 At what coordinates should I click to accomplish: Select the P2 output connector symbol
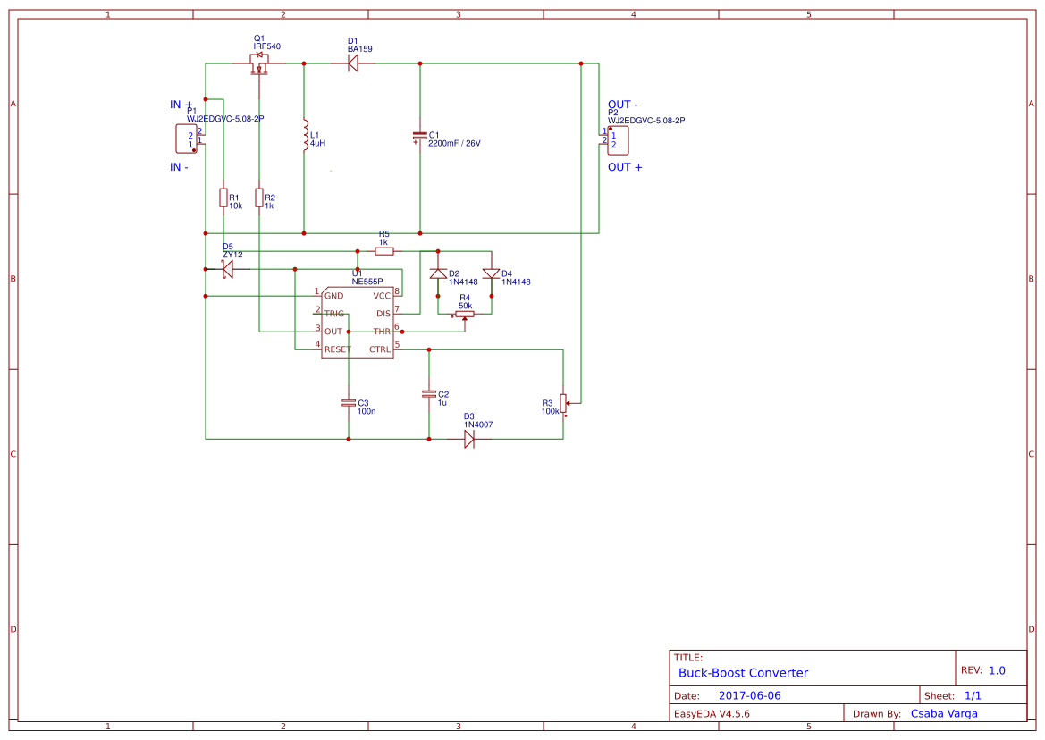(x=618, y=139)
